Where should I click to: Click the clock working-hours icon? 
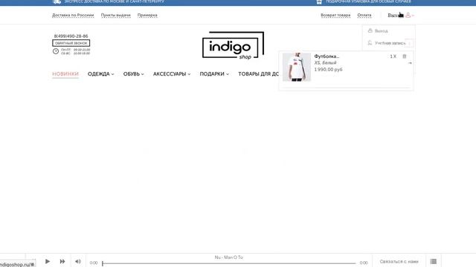pyautogui.click(x=56, y=51)
